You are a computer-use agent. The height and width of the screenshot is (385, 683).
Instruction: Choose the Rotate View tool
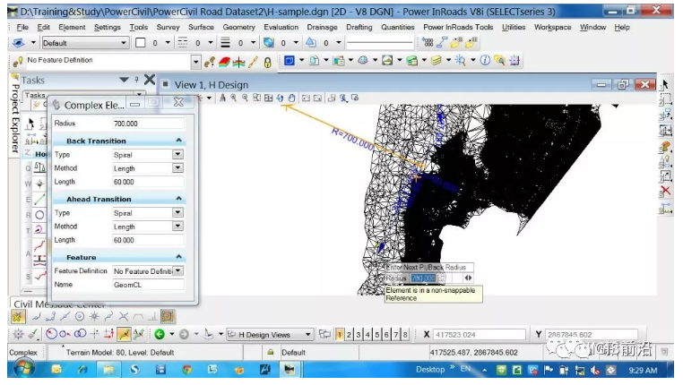[x=280, y=98]
